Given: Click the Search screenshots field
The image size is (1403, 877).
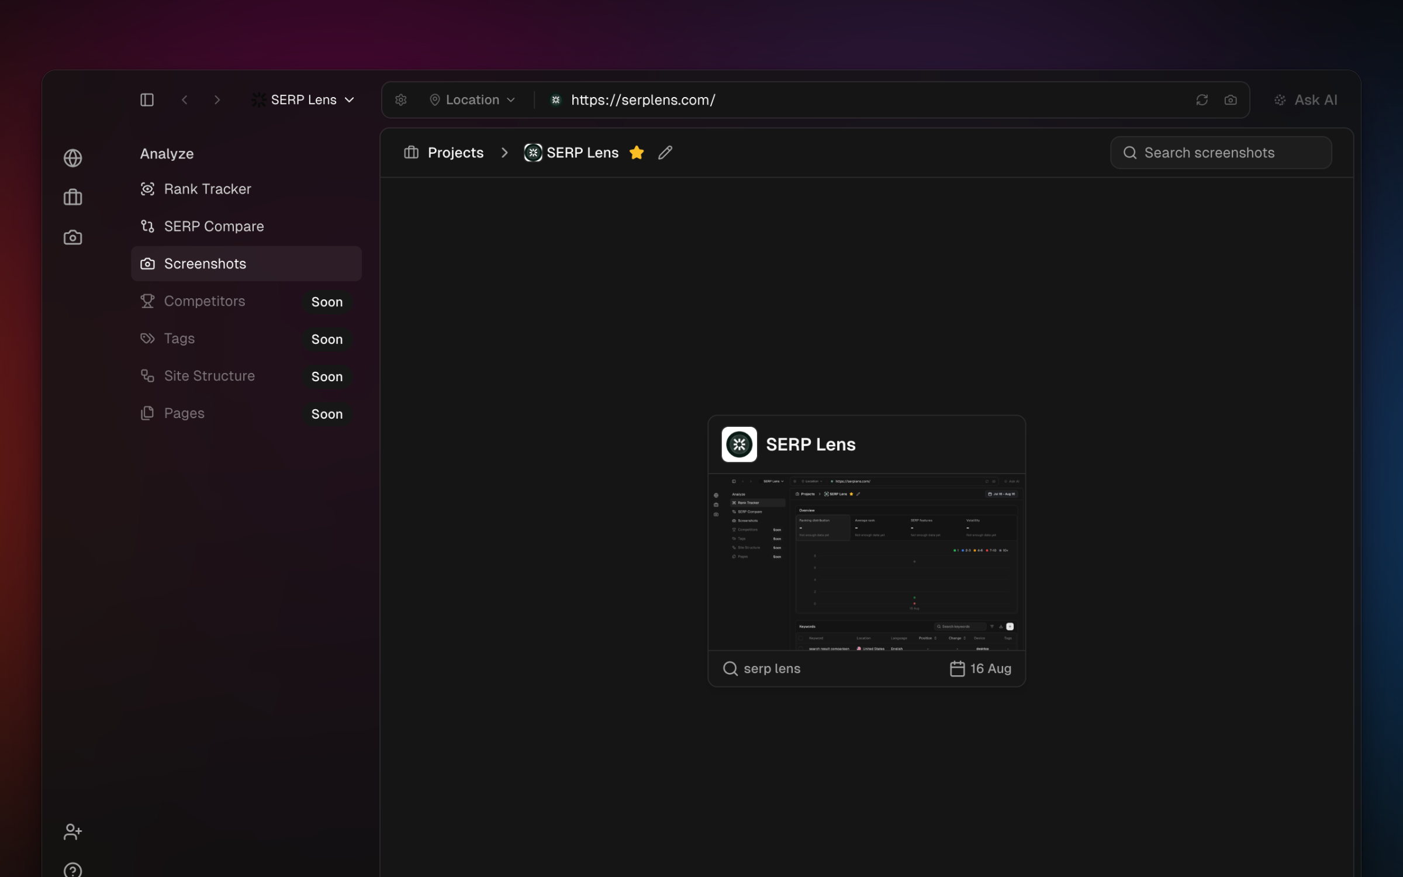Looking at the screenshot, I should [1221, 153].
